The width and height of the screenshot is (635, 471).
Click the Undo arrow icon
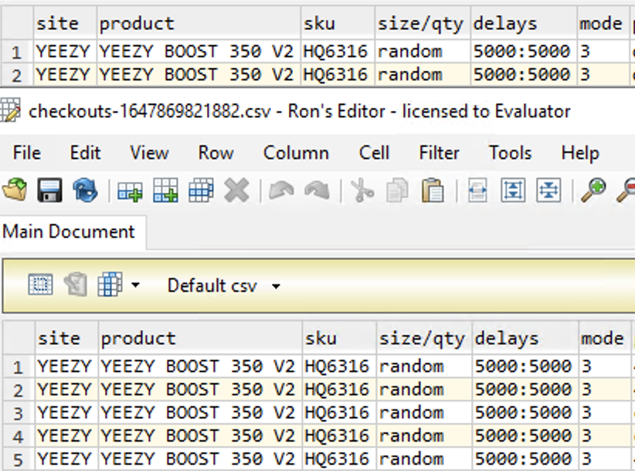pyautogui.click(x=281, y=190)
